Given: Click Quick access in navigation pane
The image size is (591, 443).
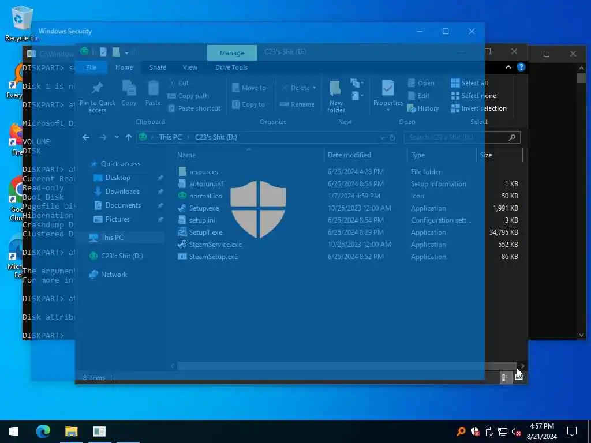Looking at the screenshot, I should tap(120, 163).
